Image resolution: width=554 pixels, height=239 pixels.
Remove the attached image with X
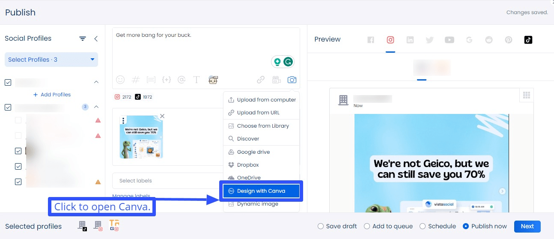pyautogui.click(x=162, y=116)
